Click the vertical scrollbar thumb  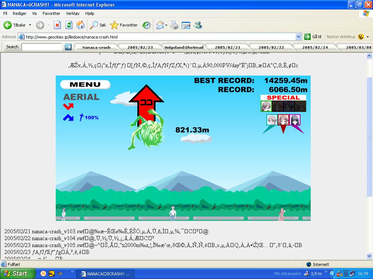coord(369,137)
